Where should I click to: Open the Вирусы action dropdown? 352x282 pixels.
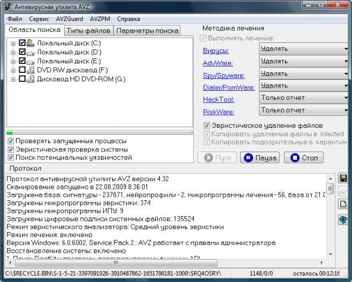point(303,49)
